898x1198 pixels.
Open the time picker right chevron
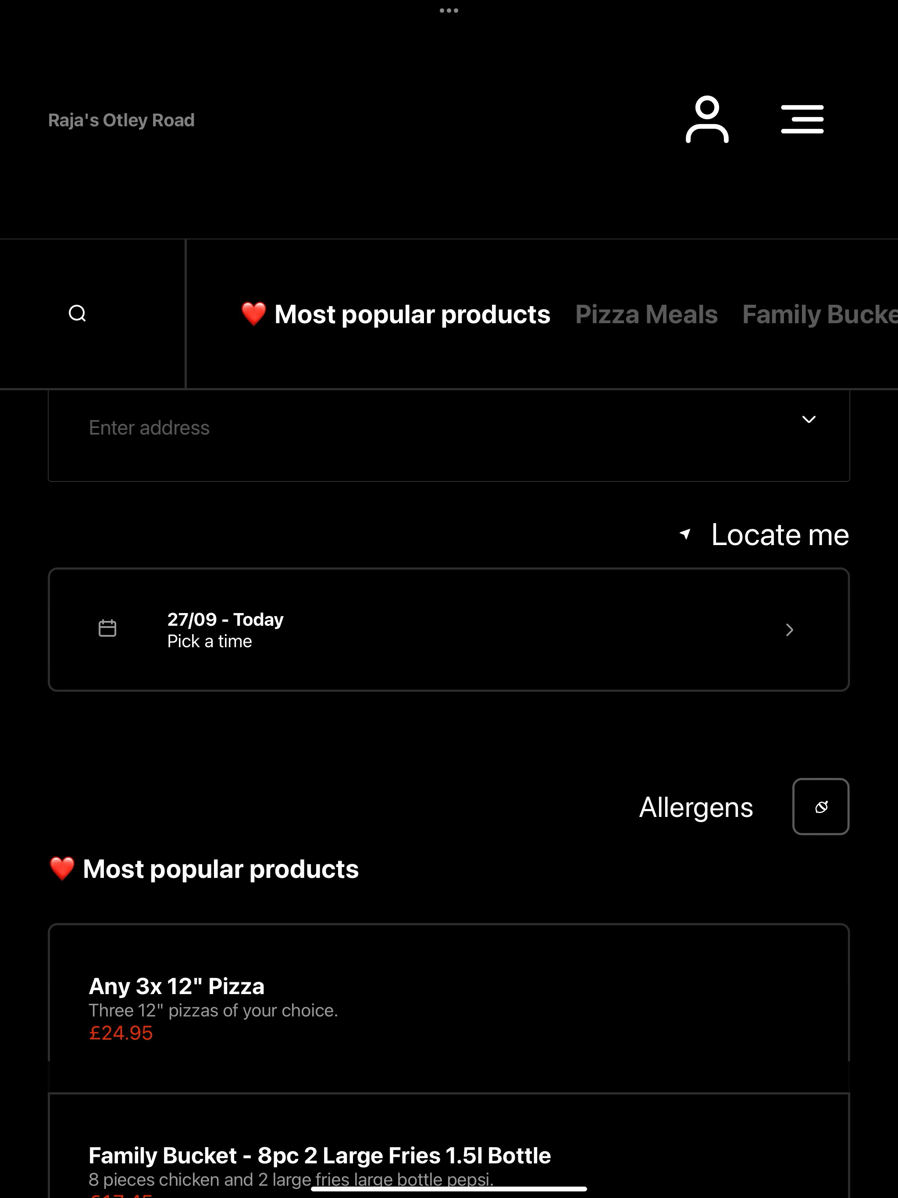click(x=790, y=629)
